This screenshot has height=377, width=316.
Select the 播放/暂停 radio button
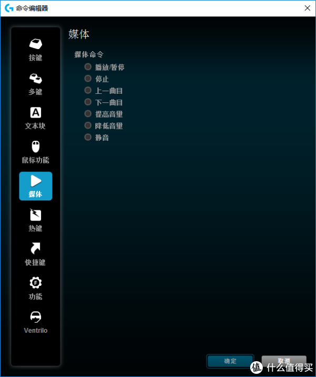(88, 66)
